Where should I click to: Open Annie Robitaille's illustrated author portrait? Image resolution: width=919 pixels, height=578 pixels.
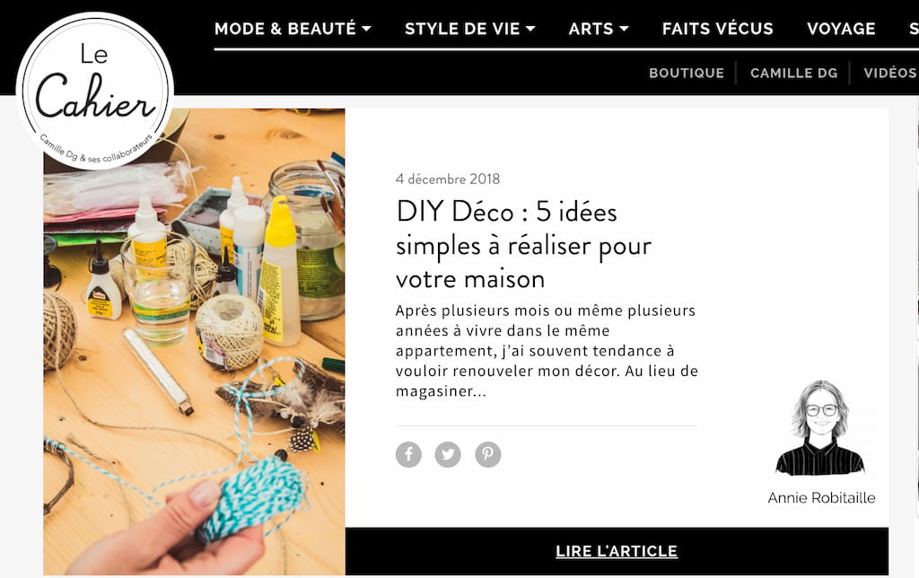point(820,428)
